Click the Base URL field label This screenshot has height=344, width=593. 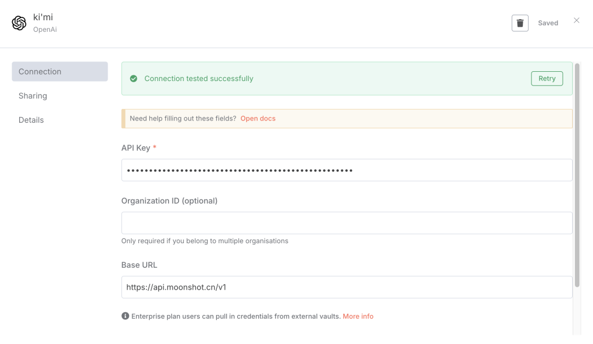(139, 265)
